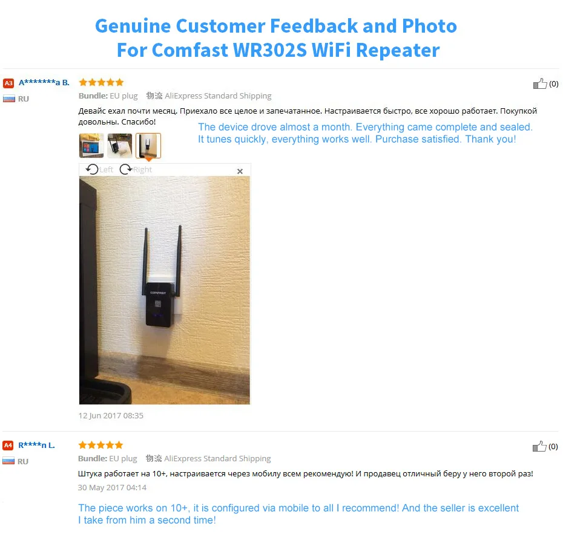
Task: Click the five-star rating of second review
Action: (100, 445)
